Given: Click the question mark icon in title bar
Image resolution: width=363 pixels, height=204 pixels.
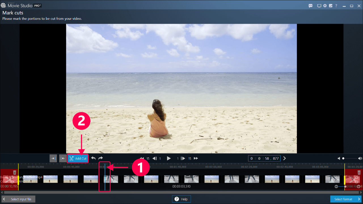Looking at the screenshot, I should (x=336, y=6).
